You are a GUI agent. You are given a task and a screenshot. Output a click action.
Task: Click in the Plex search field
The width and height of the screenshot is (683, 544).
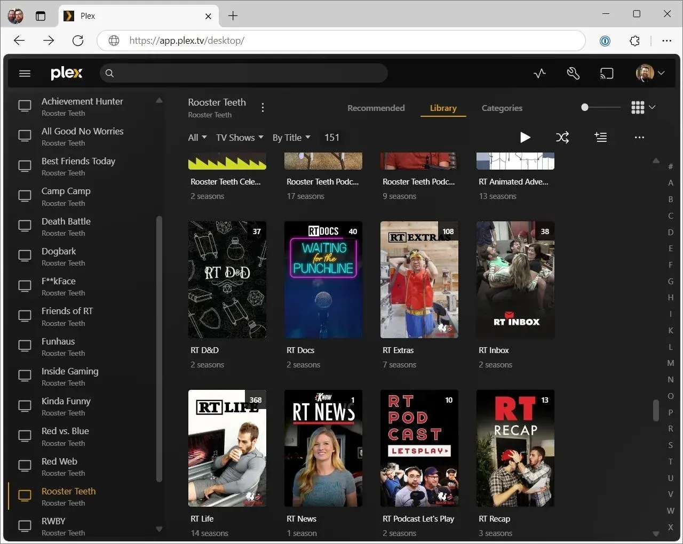(x=245, y=74)
